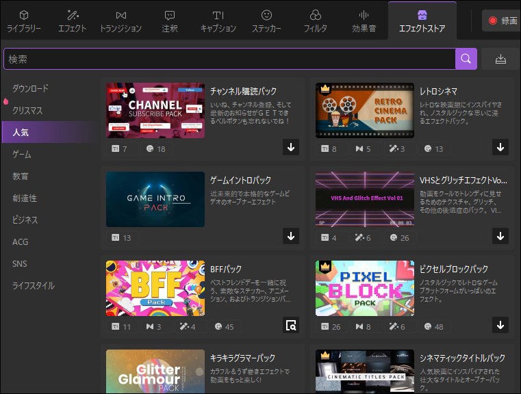Select the クリスマス category
Image resolution: width=521 pixels, height=394 pixels.
click(x=27, y=110)
